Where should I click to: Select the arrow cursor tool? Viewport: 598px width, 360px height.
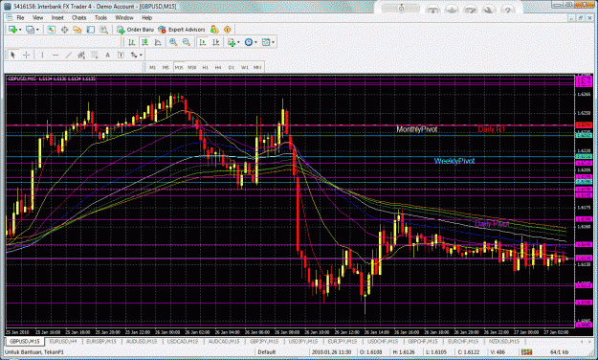[13, 55]
